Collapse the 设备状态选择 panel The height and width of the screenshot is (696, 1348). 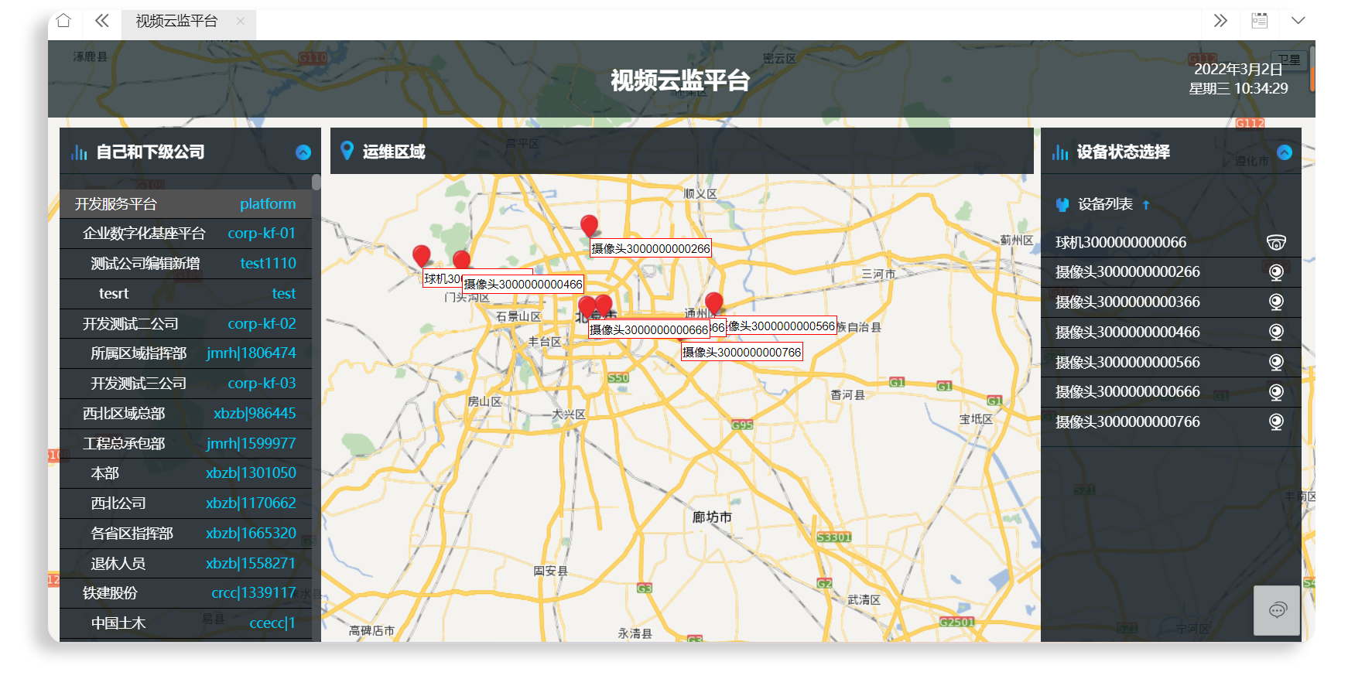[1285, 152]
